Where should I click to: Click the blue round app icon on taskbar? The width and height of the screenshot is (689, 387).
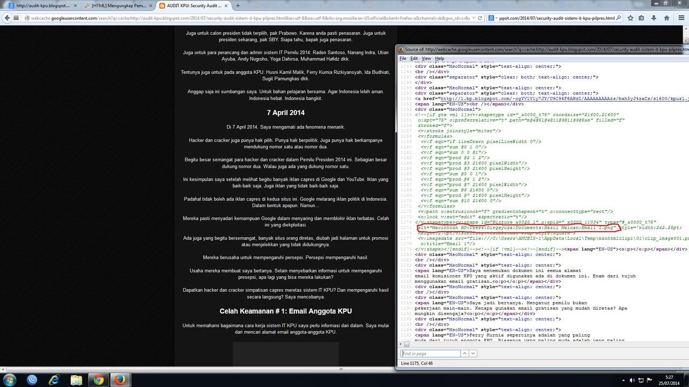tap(32, 379)
